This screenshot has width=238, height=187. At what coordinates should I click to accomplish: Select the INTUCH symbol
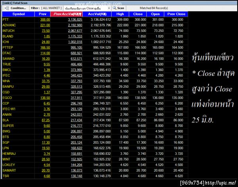[x=8, y=31]
